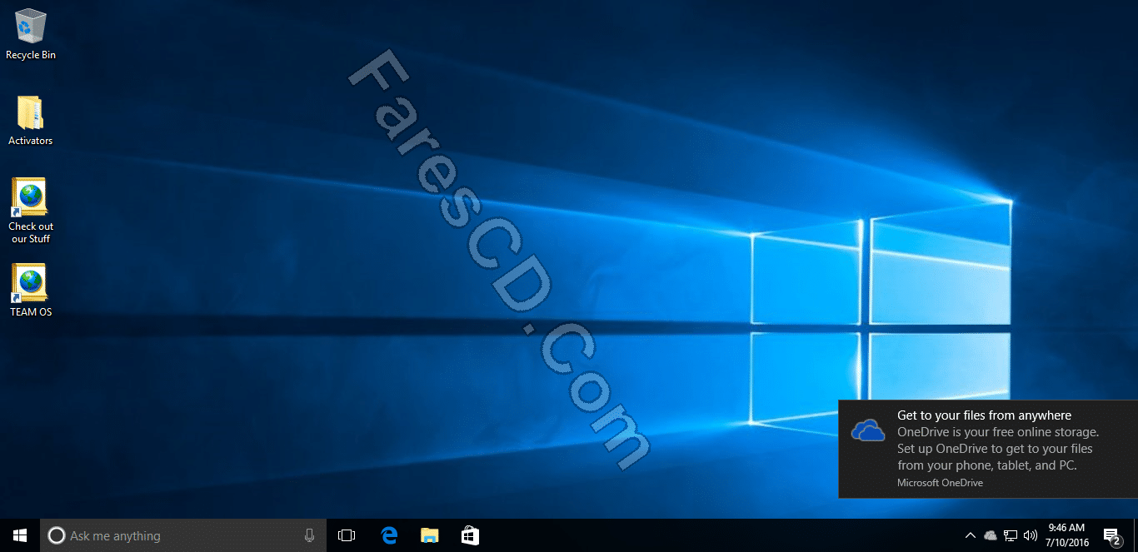Select the Activators folder on desktop
This screenshot has height=552, width=1138.
point(30,121)
